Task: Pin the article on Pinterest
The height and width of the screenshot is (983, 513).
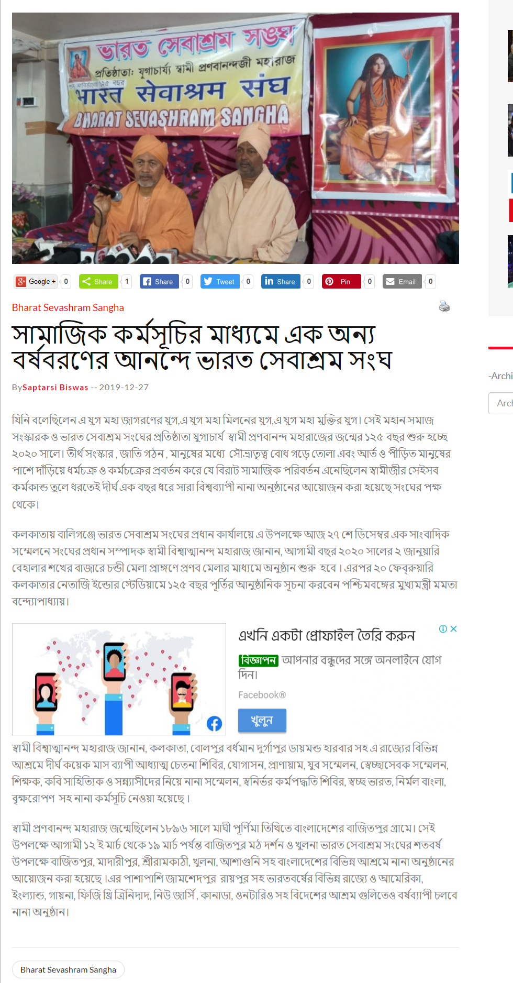Action: coord(341,282)
